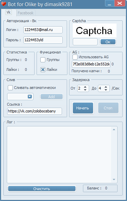
Task: Enable the Использовать AG checkbox
Action: pyautogui.click(x=75, y=57)
